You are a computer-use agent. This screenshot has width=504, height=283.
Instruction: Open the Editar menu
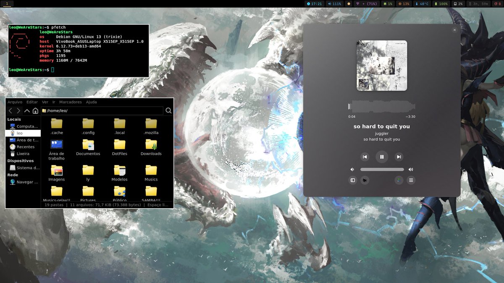click(32, 102)
